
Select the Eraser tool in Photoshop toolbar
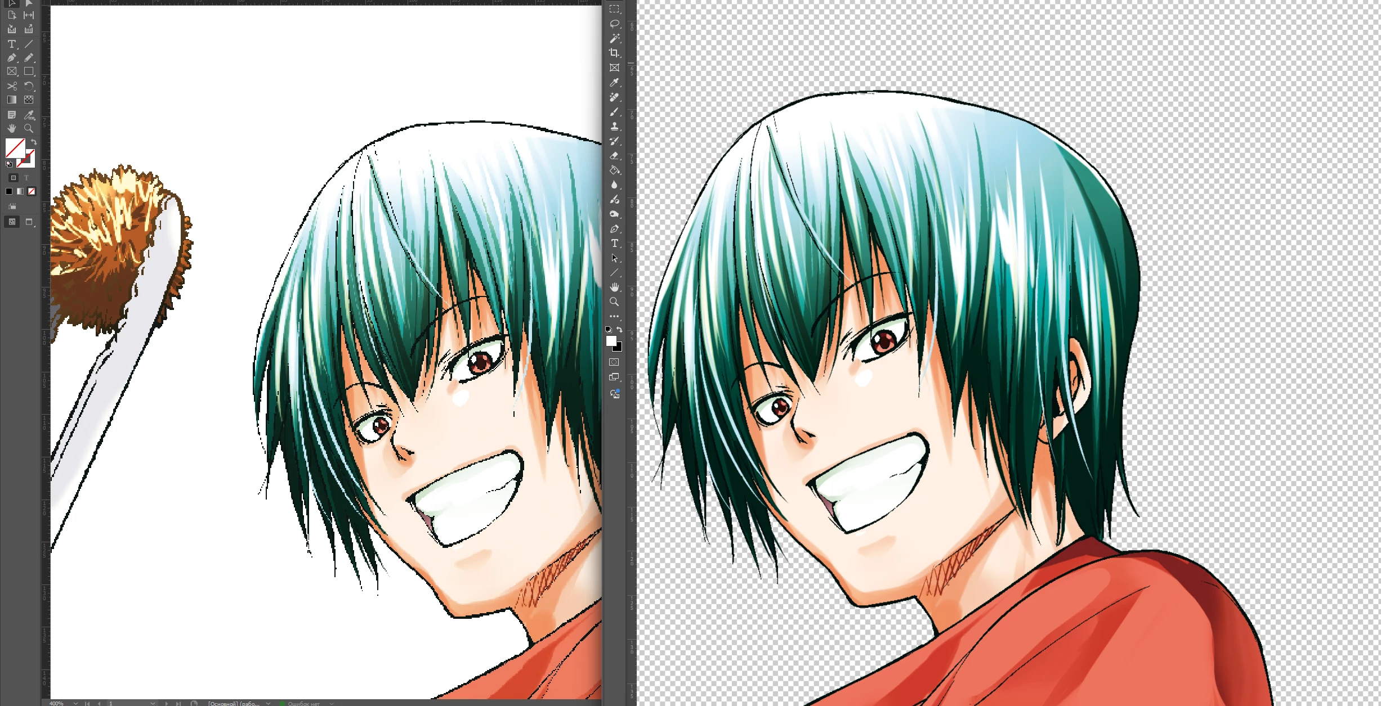click(x=614, y=155)
